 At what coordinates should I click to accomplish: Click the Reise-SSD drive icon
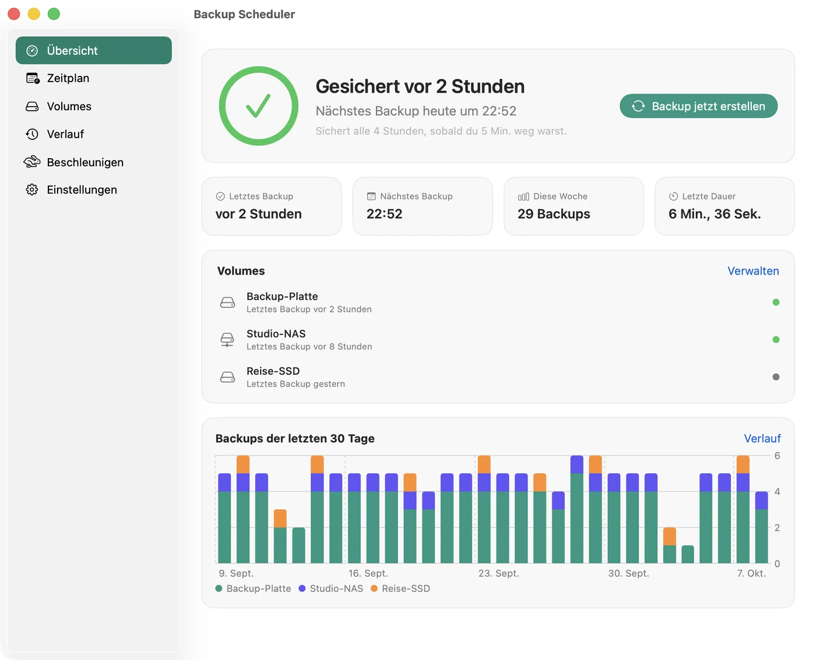coord(227,377)
